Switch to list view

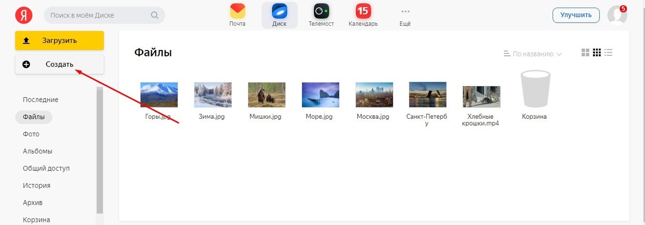pos(609,53)
